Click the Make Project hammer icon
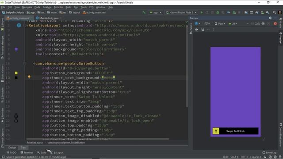Viewport: 283px width, 159px height. point(144,12)
